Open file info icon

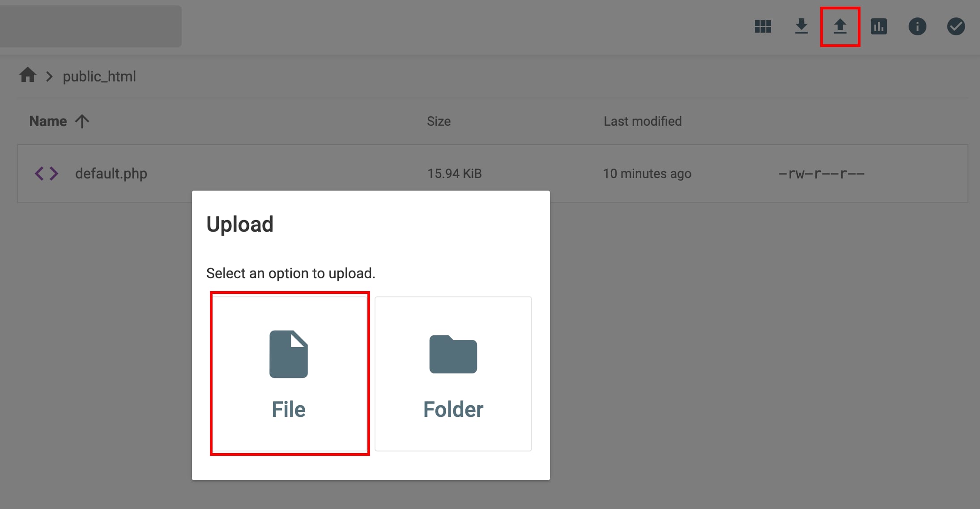(x=917, y=26)
